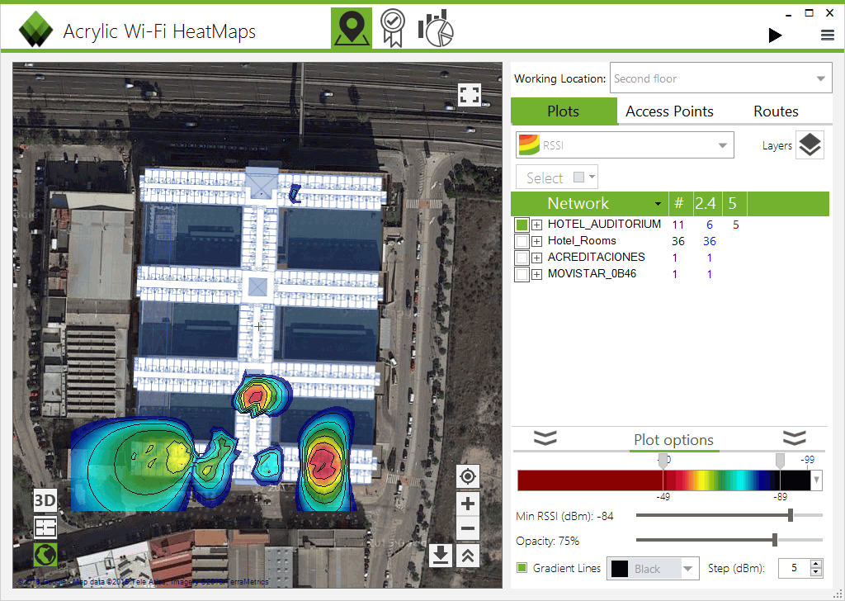Screen dimensions: 845x601
Task: Collapse plot options with left double chevron
Action: 545,438
